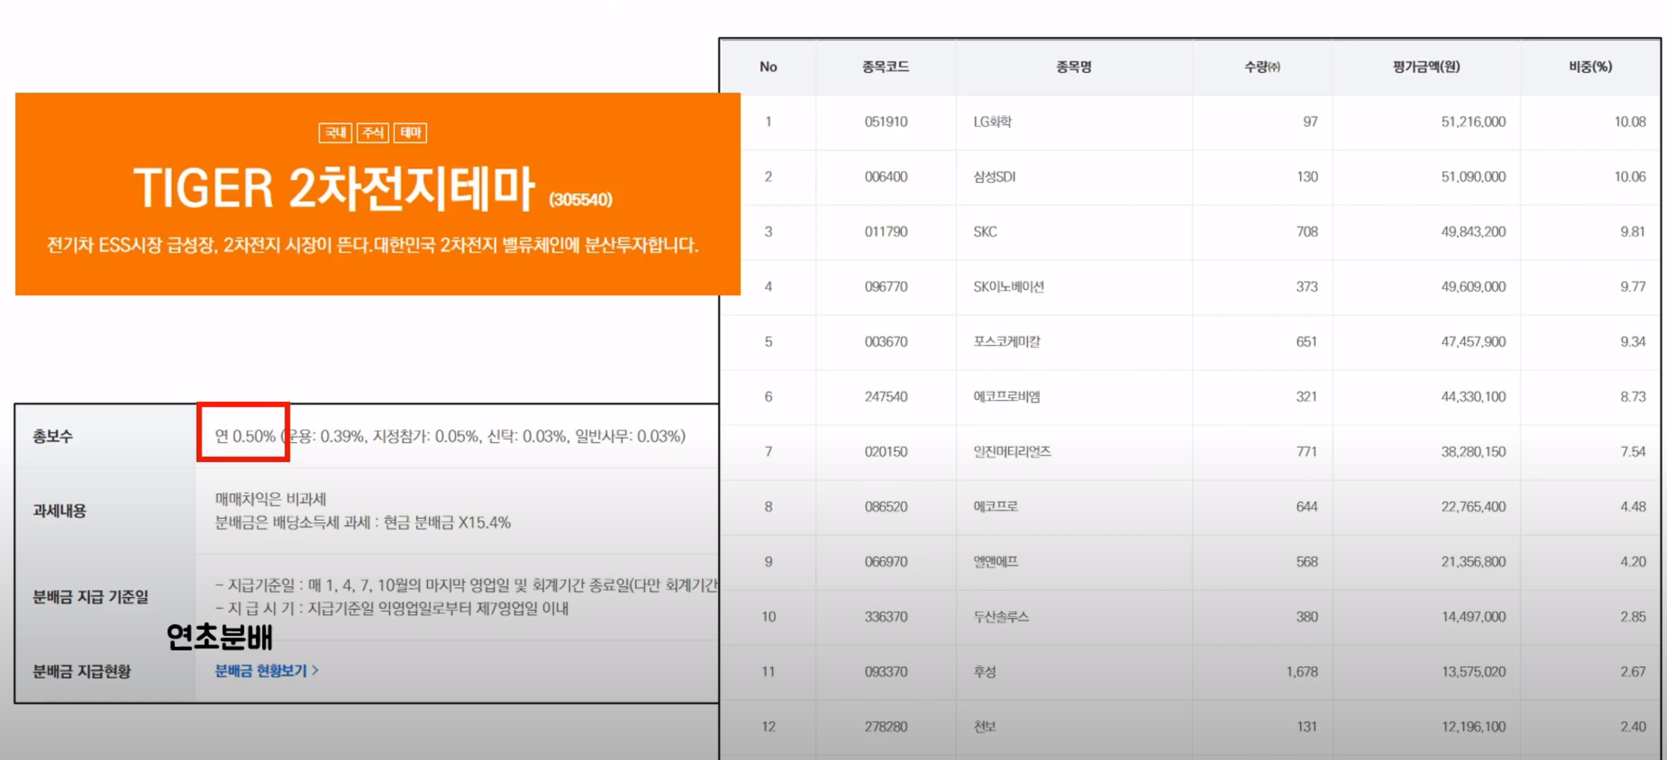Open the 분배금 현황보기 link
The width and height of the screenshot is (1667, 760).
pos(266,671)
